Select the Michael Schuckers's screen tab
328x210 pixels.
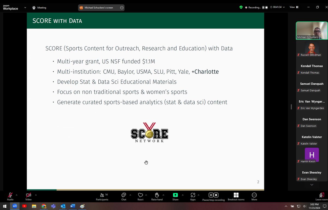[99, 8]
